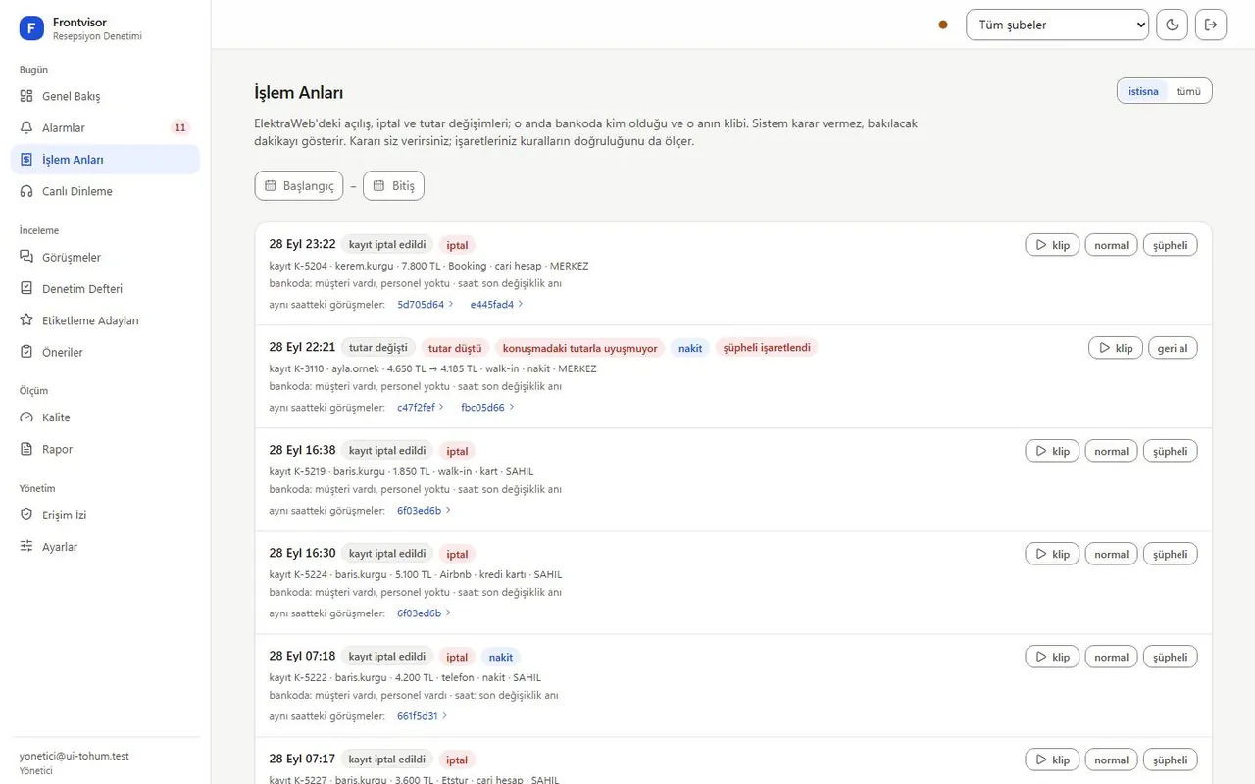
Task: Play klip for the 28 Eyl 16:30 record
Action: [x=1052, y=554]
